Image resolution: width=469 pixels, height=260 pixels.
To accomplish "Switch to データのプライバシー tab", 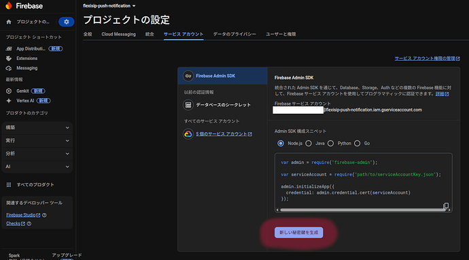I will (x=234, y=34).
